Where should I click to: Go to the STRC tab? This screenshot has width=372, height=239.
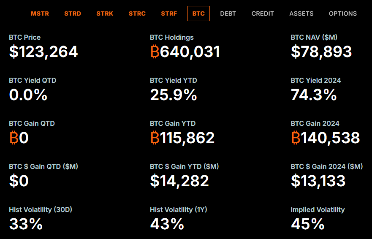pos(137,14)
